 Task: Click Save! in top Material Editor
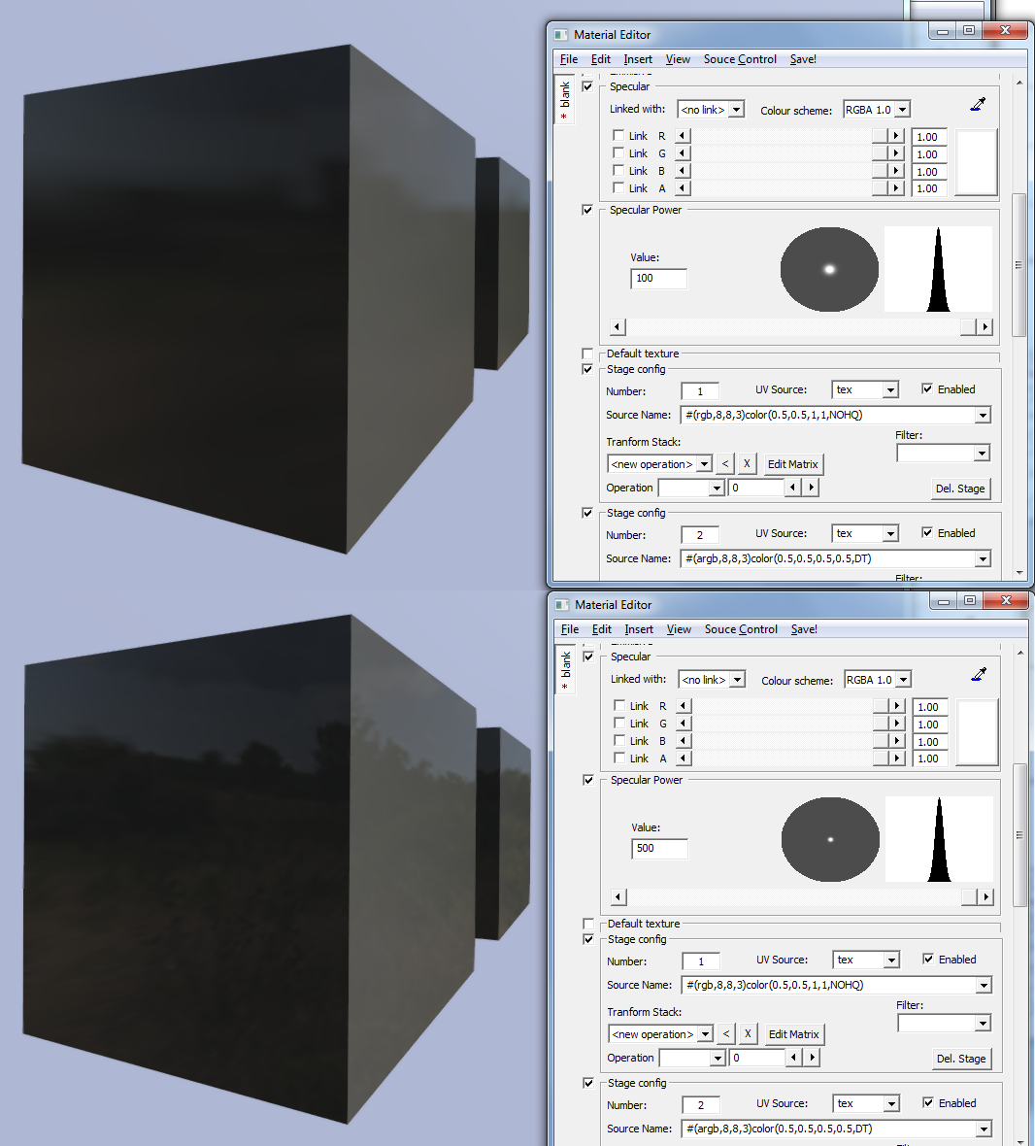click(x=803, y=59)
